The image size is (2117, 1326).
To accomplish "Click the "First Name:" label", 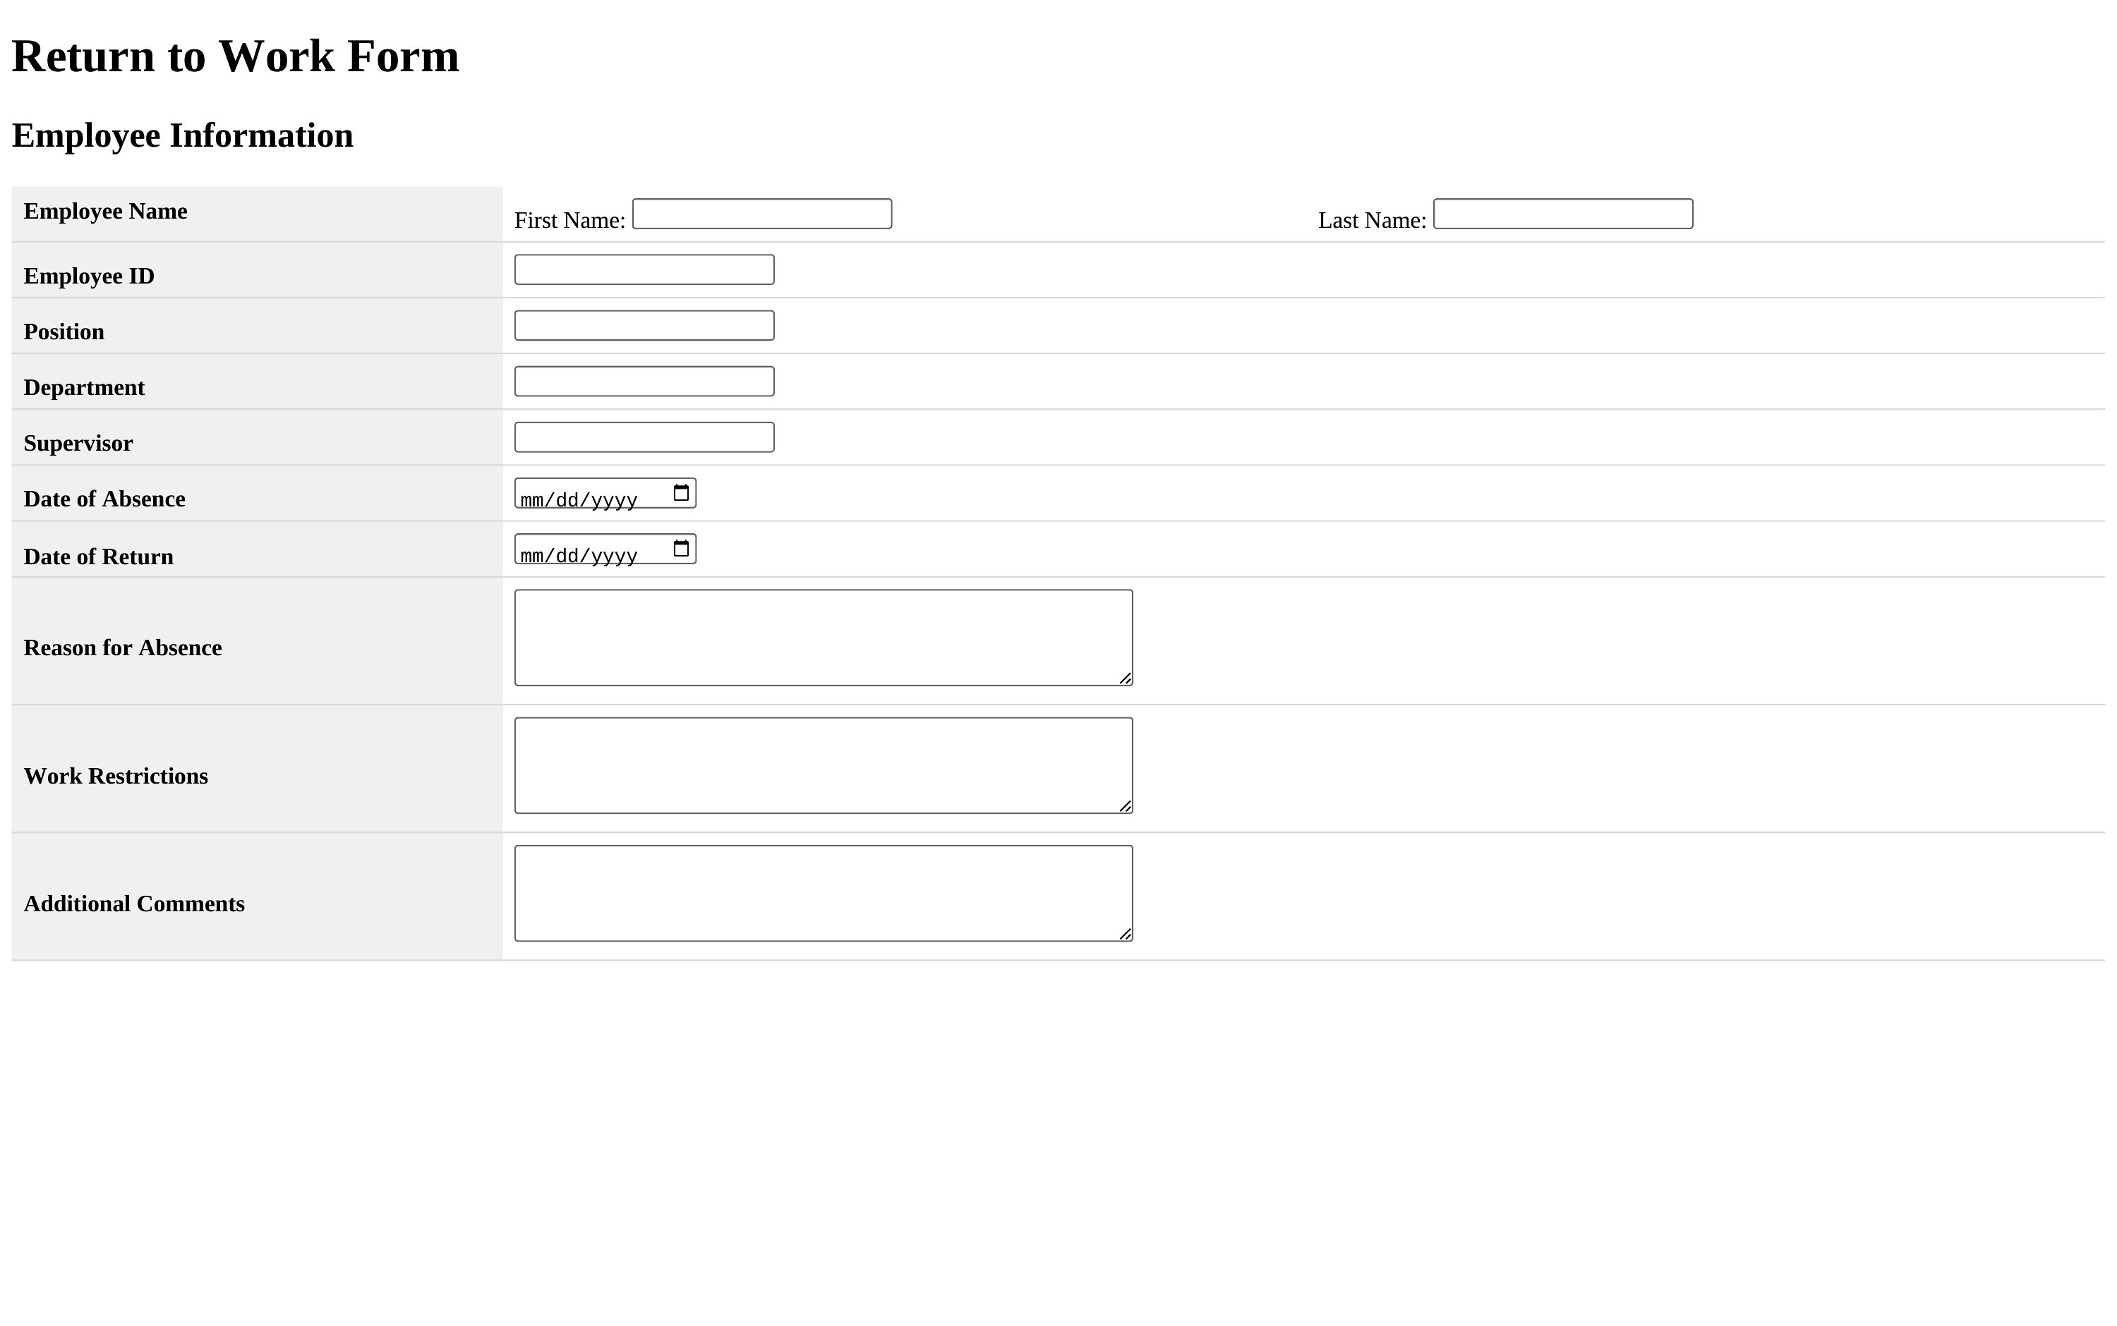I will tap(569, 220).
